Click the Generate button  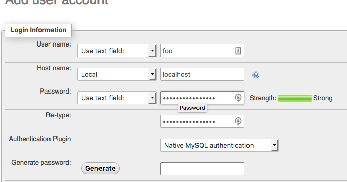coord(100,168)
